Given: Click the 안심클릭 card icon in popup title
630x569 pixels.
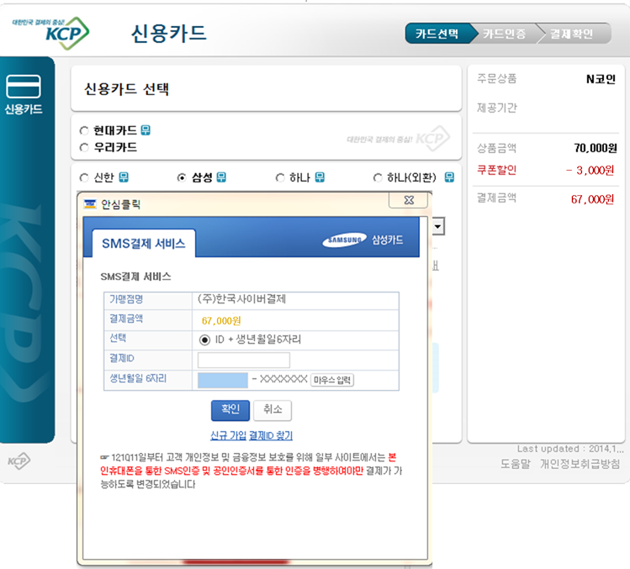Looking at the screenshot, I should pos(90,204).
